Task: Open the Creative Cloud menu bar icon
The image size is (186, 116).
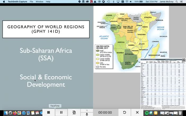Action: pos(87,2)
